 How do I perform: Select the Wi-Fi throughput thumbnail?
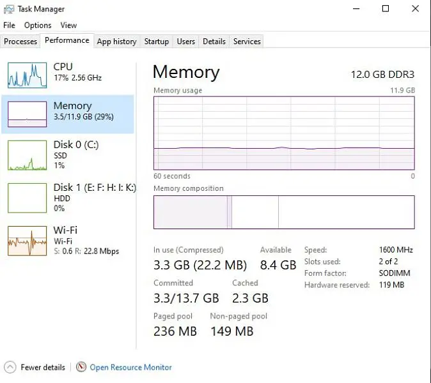pyautogui.click(x=27, y=241)
